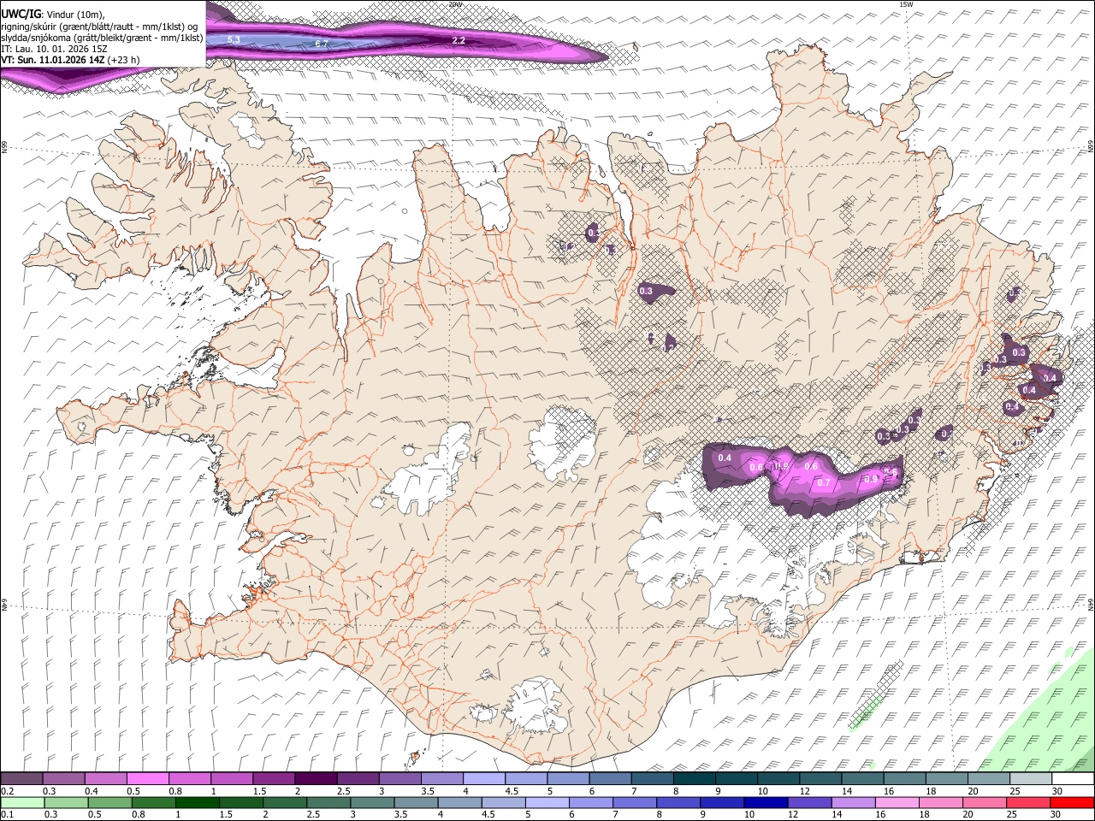The image size is (1095, 821).
Task: Click the red 30 swatch in the lower scale
Action: click(1072, 803)
